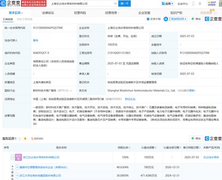Click 附近企业 link

[x=130, y=99]
